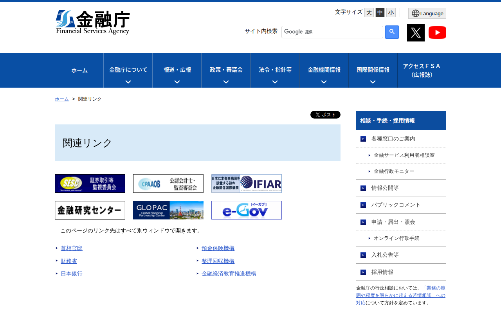The width and height of the screenshot is (501, 313).
Task: Click the blue search magnifier button
Action: tap(392, 32)
